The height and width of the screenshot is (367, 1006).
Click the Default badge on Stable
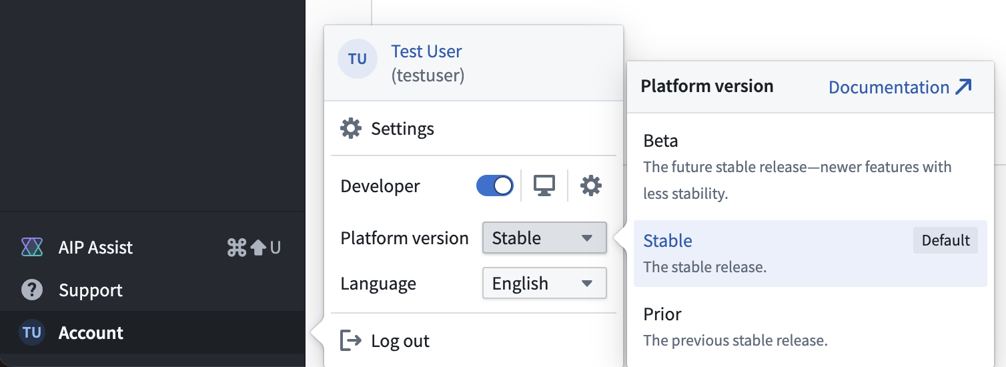tap(945, 241)
